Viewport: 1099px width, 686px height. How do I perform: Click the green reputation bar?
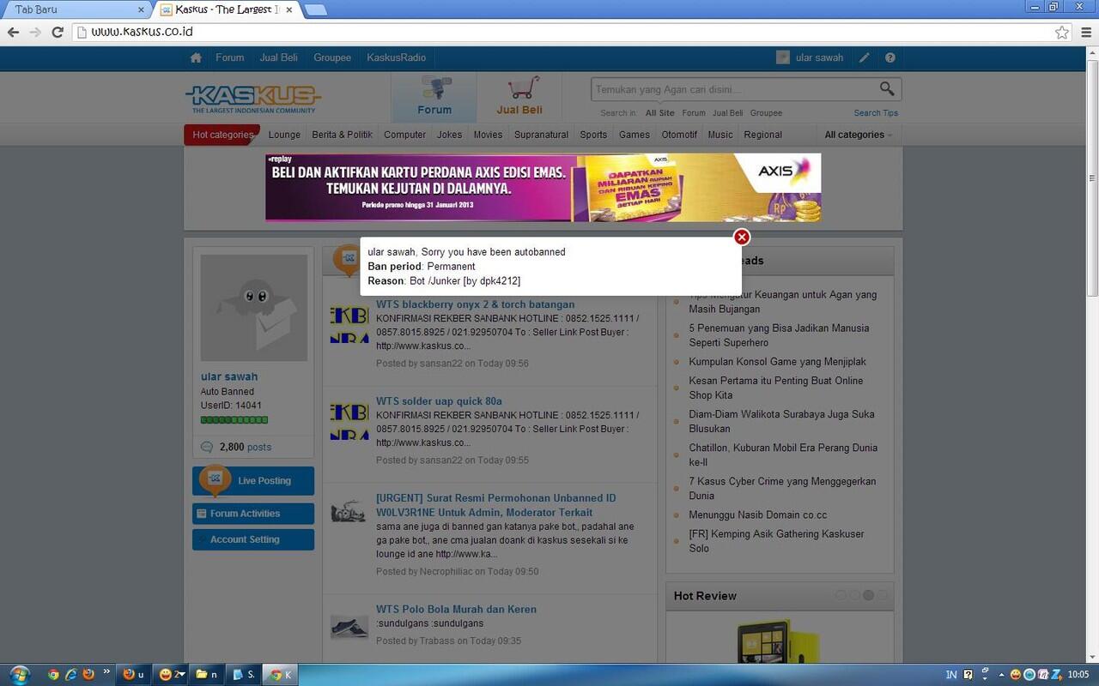click(x=234, y=420)
